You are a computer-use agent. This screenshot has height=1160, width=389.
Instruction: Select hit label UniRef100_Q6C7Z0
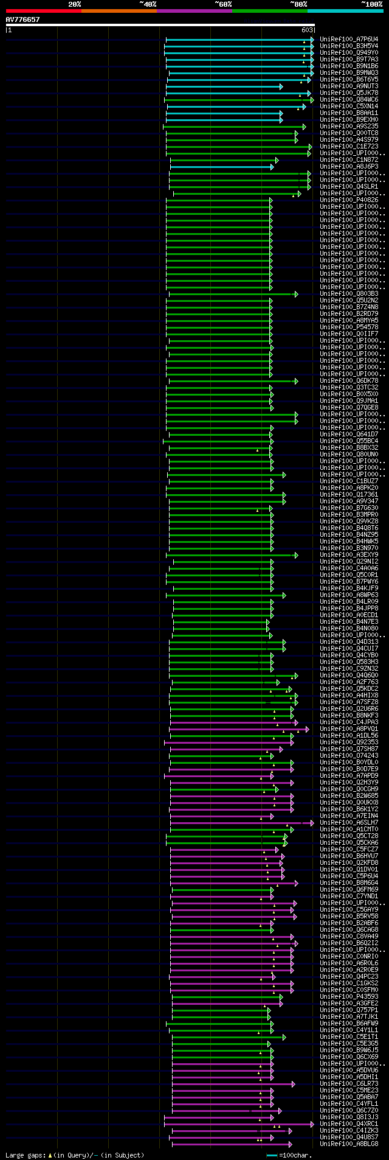click(x=349, y=1110)
